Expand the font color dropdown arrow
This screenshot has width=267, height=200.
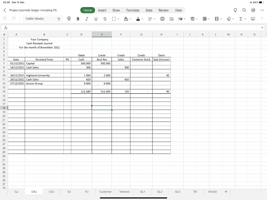143,19
